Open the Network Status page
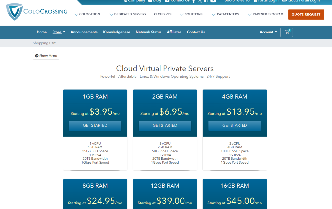The width and height of the screenshot is (332, 209). 148,32
